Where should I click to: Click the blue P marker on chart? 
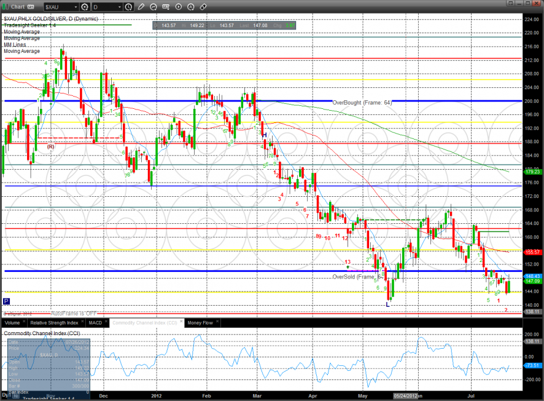[6, 301]
